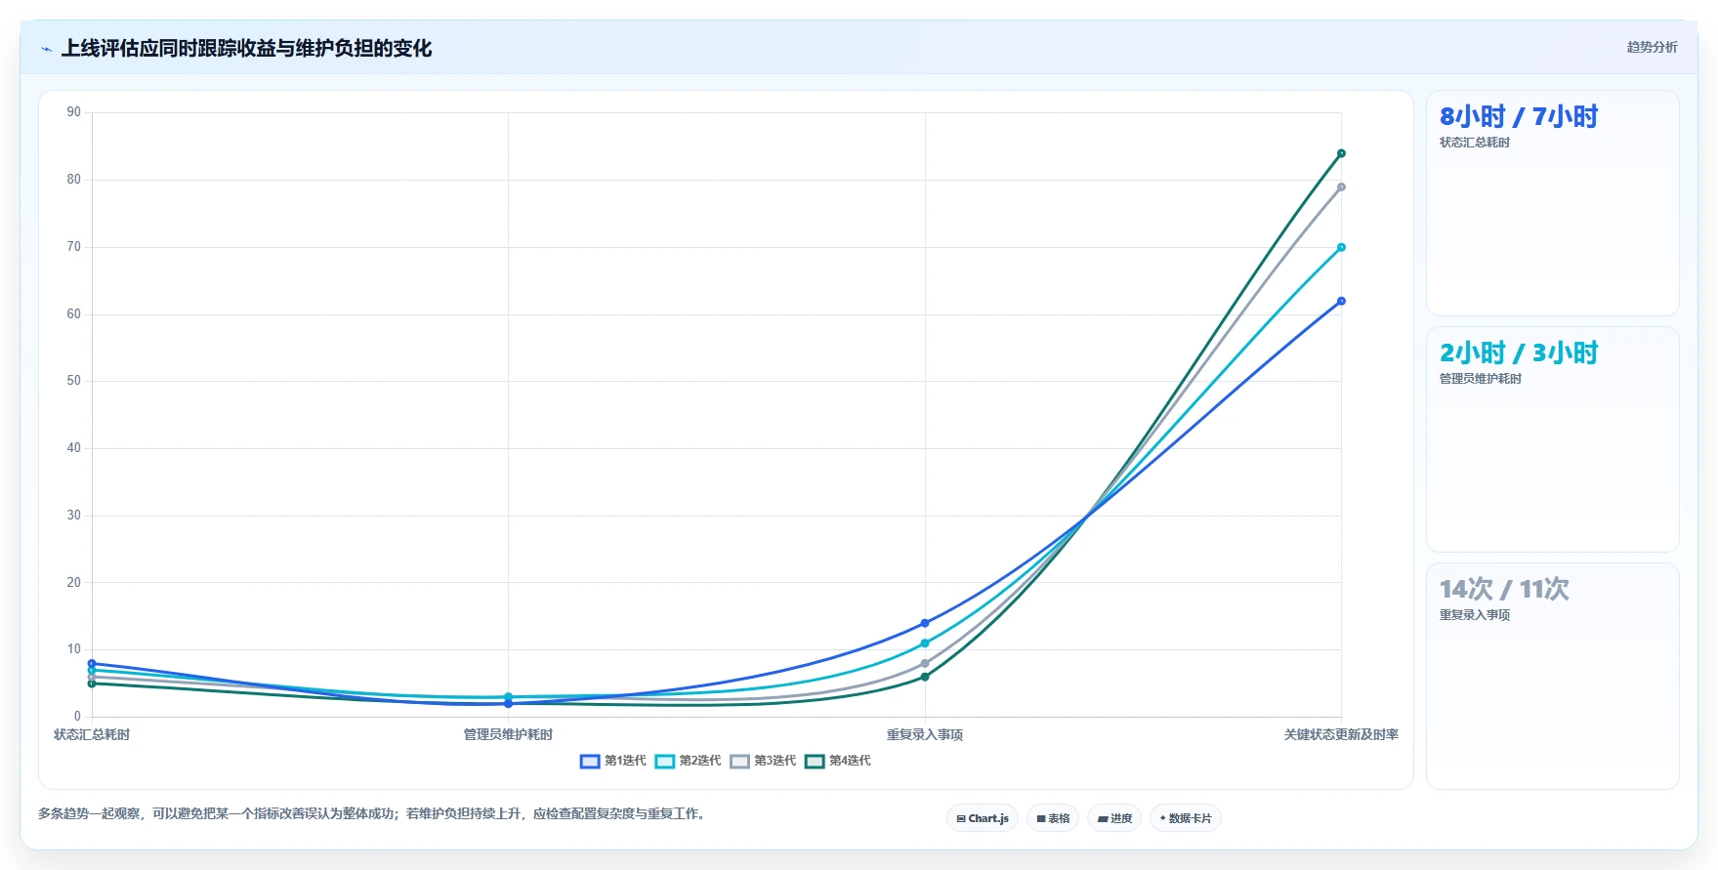The width and height of the screenshot is (1718, 870).
Task: Click the 关键状态更新及时率 x-axis label
Action: pyautogui.click(x=1341, y=734)
